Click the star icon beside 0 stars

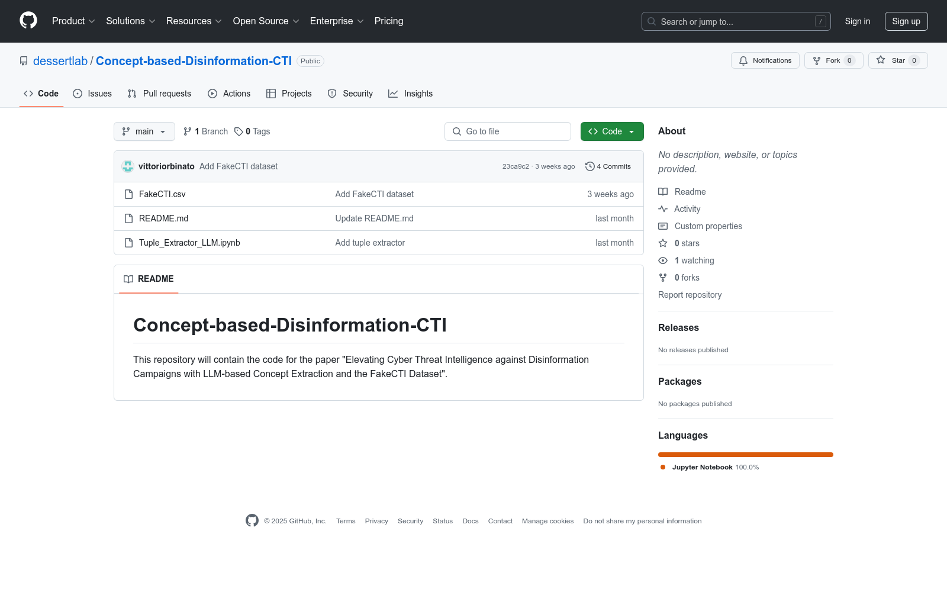point(663,243)
